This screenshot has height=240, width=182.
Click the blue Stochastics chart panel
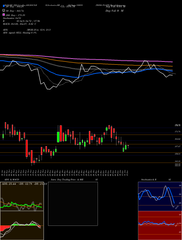click(160, 196)
